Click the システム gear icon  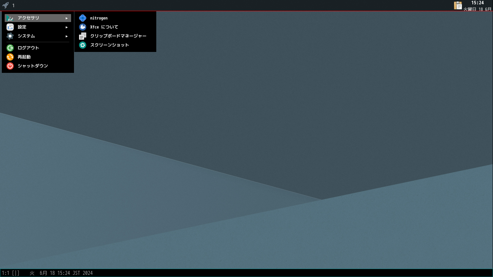[10, 36]
